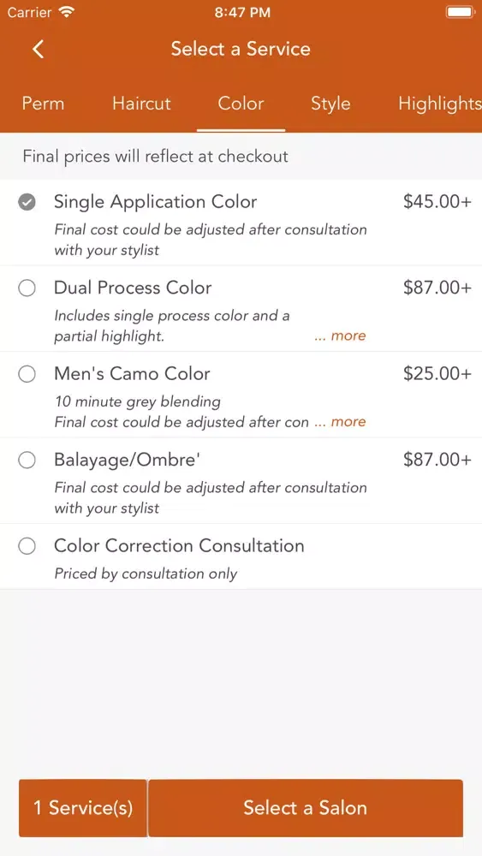The width and height of the screenshot is (482, 856).
Task: Open the Style tab
Action: click(x=330, y=104)
